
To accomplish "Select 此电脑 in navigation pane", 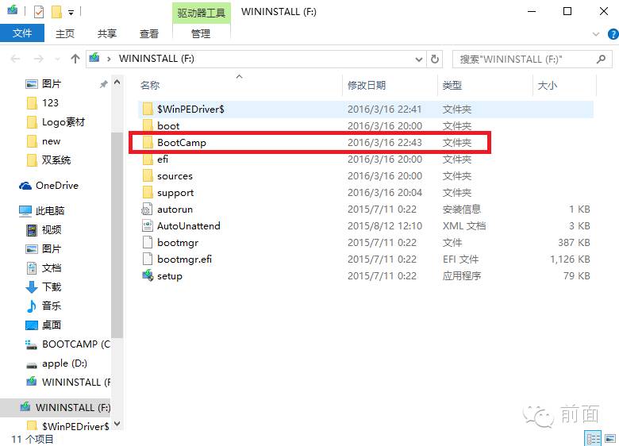I will pyautogui.click(x=50, y=211).
